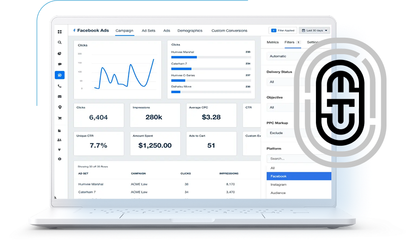The width and height of the screenshot is (417, 242).
Task: Open the Last 30 days date dropdown
Action: tap(314, 30)
